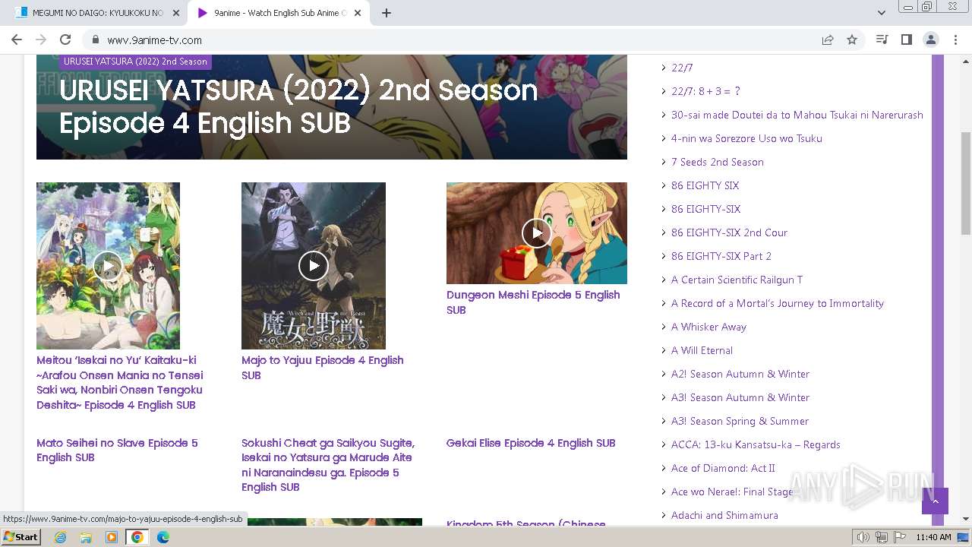Open A3! Season Spring & Summer
The height and width of the screenshot is (547, 972).
(x=740, y=421)
